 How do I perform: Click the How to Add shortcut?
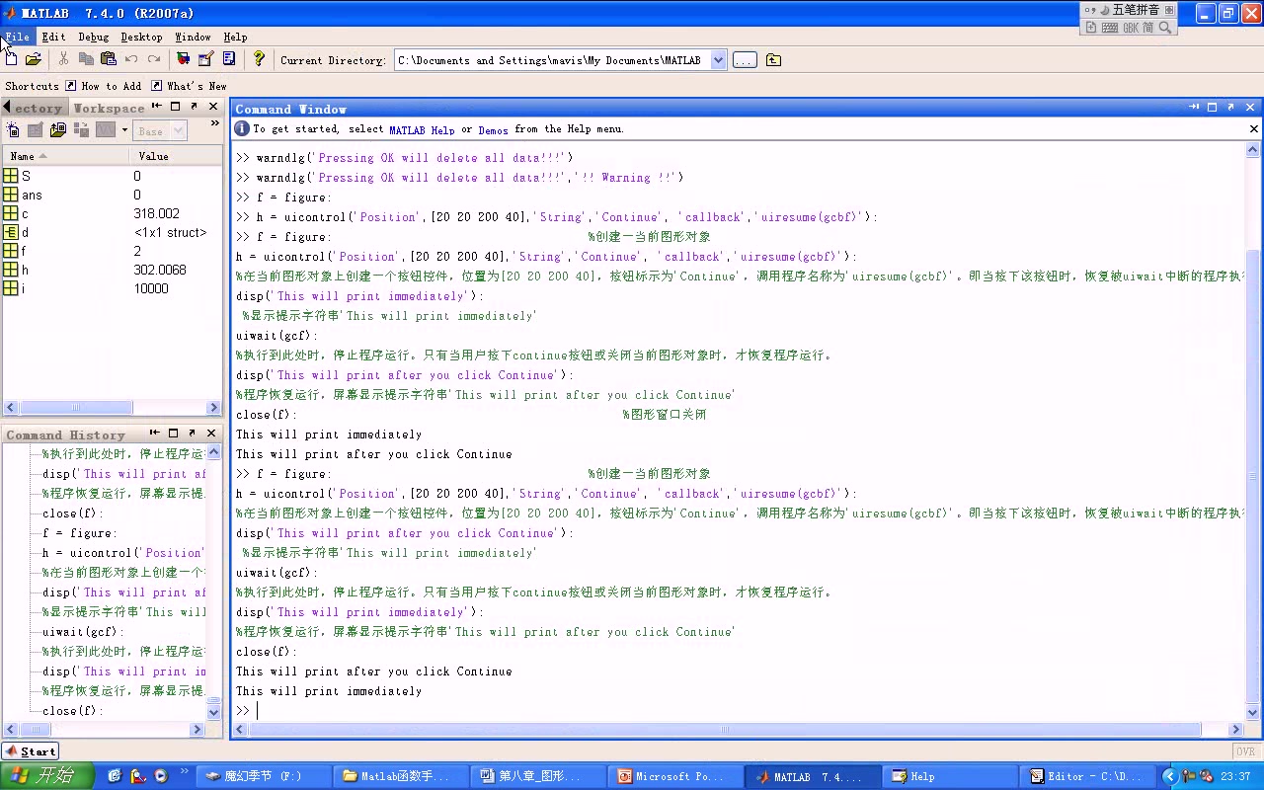(x=103, y=86)
